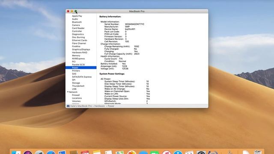Select Camera in the sidebar

click(76, 25)
